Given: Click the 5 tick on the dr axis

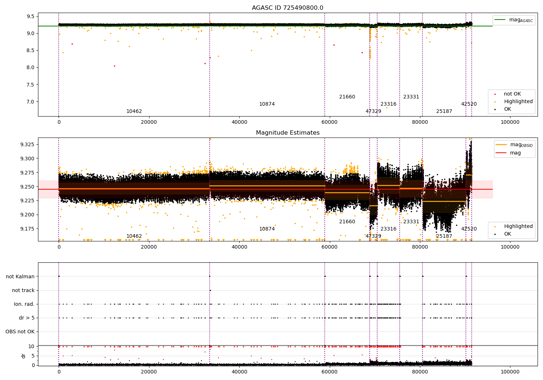Looking at the screenshot, I should coord(33,356).
